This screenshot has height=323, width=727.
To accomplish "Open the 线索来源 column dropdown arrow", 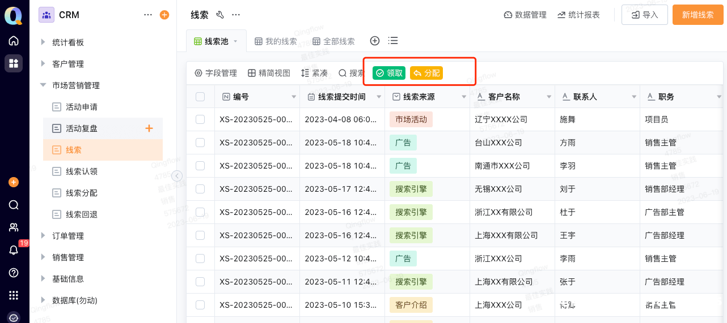I will click(x=463, y=97).
